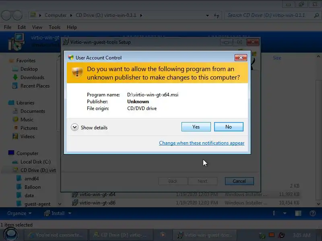Click the User Account Control title shield icon
This screenshot has width=322, height=241.
click(x=71, y=57)
